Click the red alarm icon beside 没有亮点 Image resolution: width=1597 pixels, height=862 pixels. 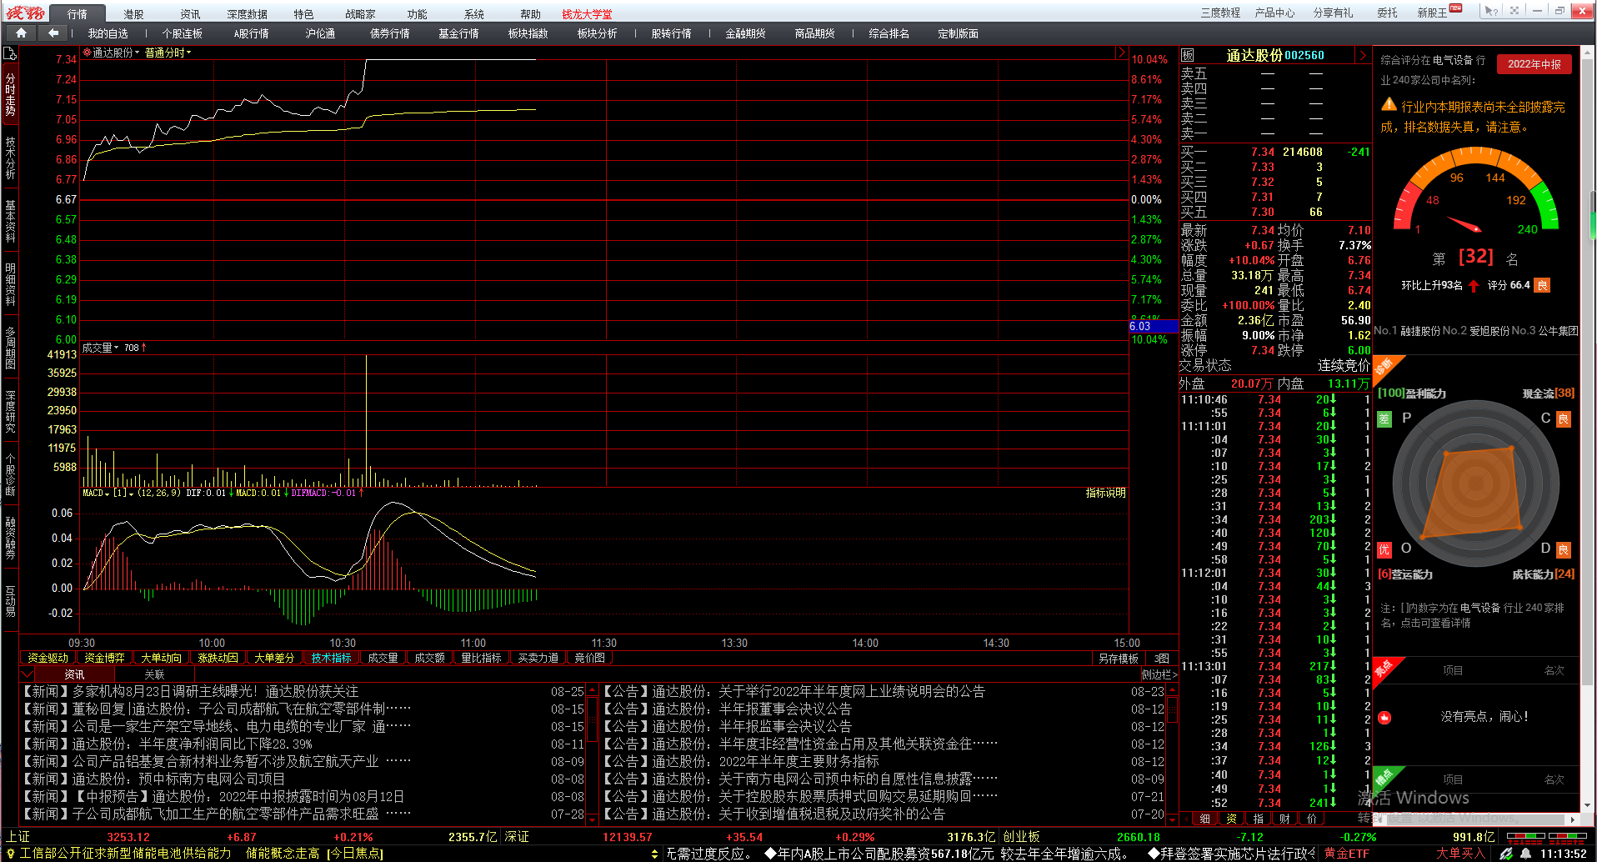point(1385,717)
